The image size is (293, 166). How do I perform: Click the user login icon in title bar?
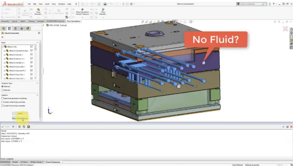click(x=270, y=4)
